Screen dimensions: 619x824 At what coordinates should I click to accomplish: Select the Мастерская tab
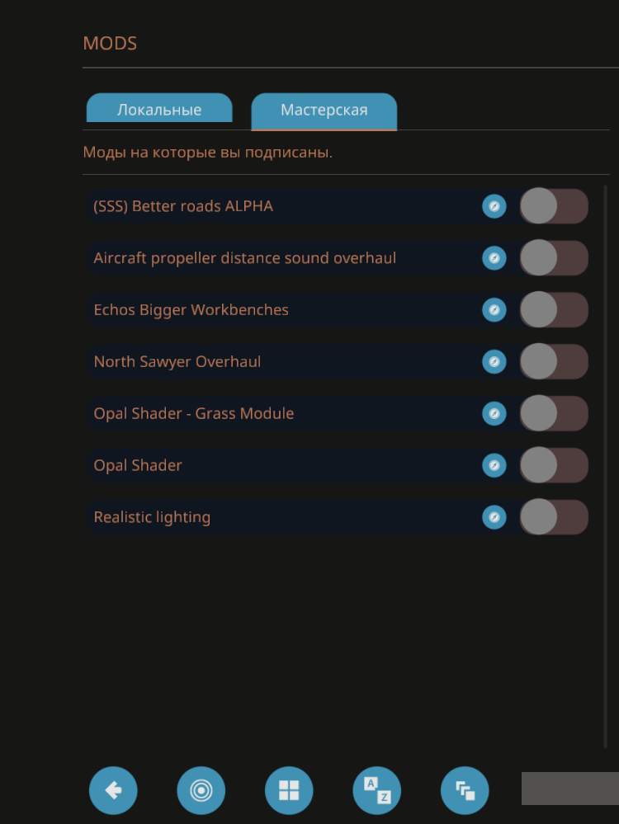[324, 111]
